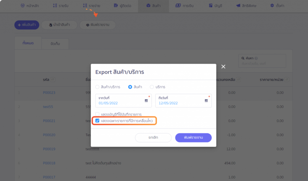
Task: Open product link P00023
Action: coord(49,93)
